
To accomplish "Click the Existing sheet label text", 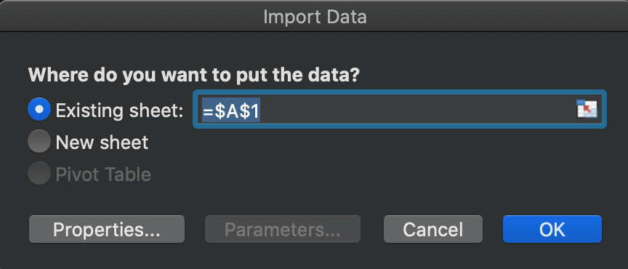I will coord(119,110).
